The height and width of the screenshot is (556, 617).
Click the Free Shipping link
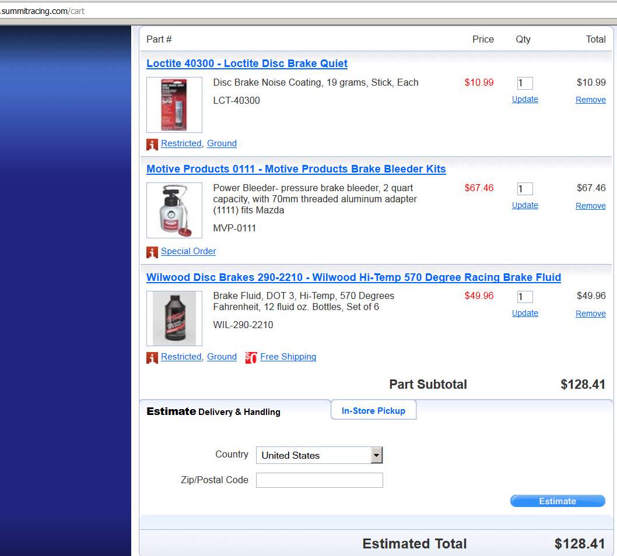pyautogui.click(x=288, y=357)
